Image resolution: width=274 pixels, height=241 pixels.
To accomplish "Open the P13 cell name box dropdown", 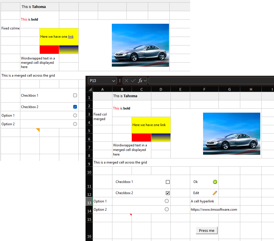I will point(114,81).
